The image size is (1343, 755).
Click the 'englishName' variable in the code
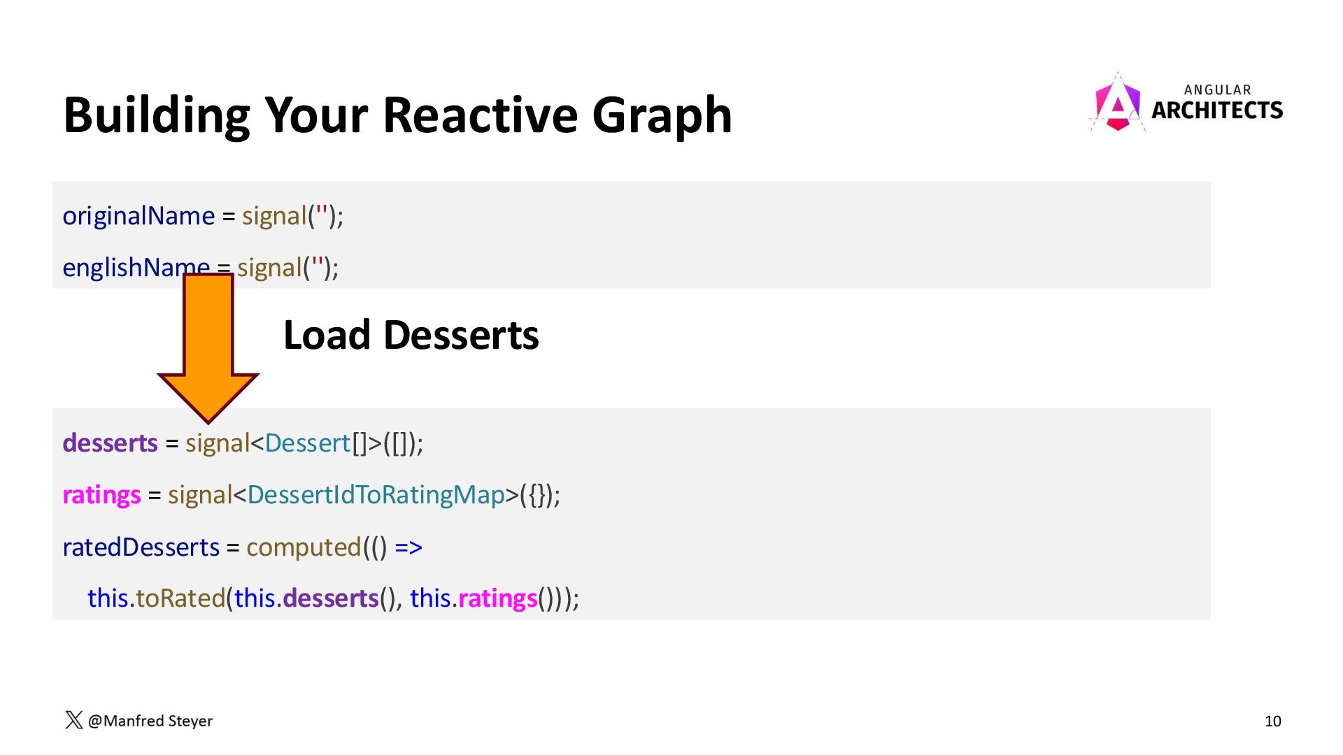click(x=126, y=267)
